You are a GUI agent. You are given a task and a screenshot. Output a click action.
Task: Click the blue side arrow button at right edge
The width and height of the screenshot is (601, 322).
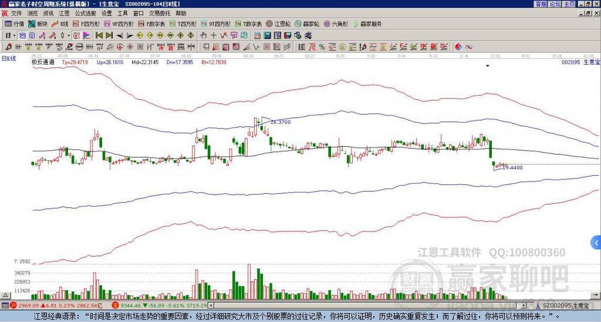click(596, 242)
